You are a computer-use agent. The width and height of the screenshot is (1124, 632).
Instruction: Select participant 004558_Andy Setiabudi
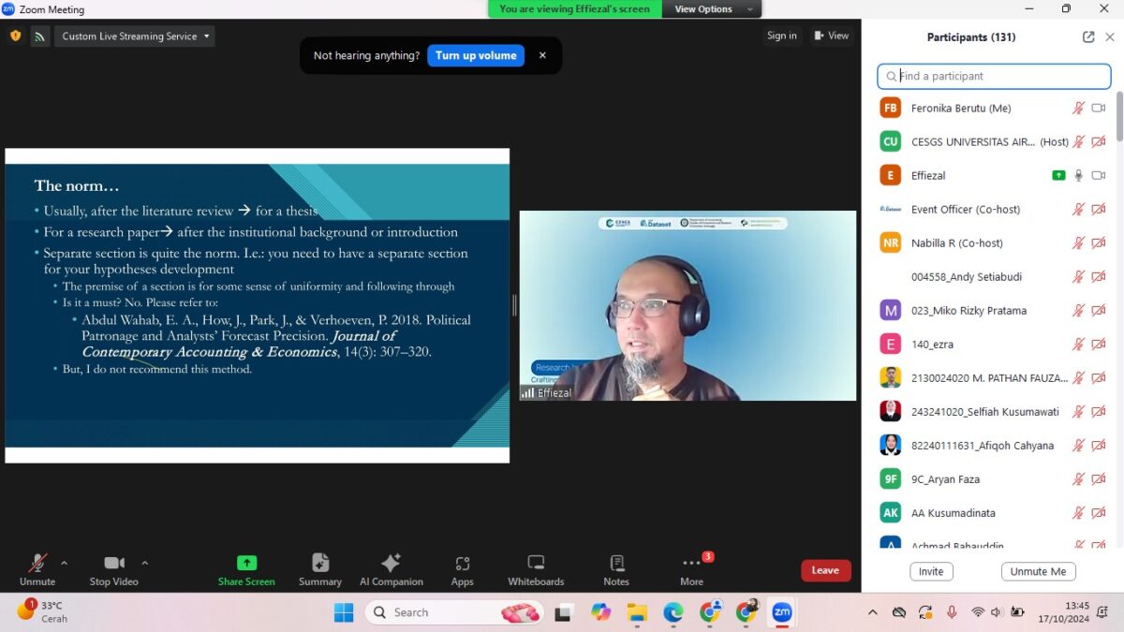pyautogui.click(x=994, y=277)
